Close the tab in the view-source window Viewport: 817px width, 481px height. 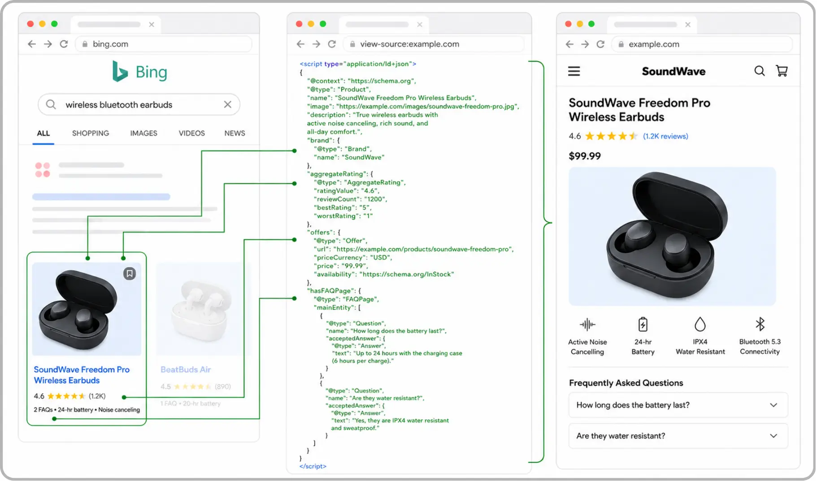click(420, 25)
